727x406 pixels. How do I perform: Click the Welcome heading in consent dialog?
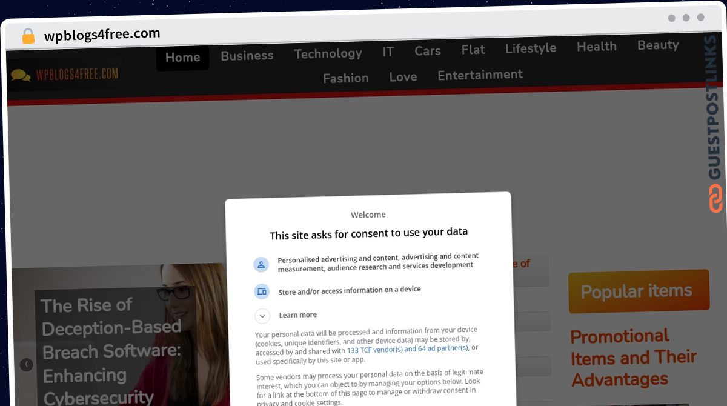[x=368, y=215]
